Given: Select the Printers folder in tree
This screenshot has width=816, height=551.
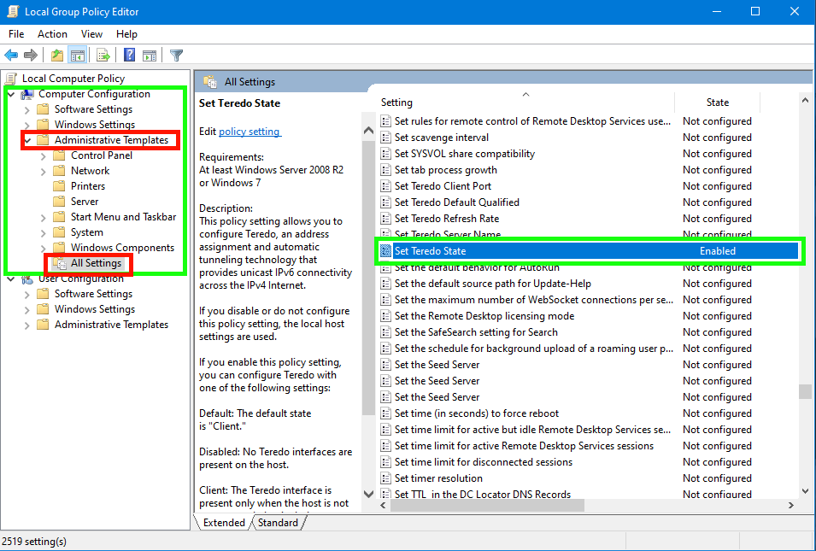Looking at the screenshot, I should point(88,186).
